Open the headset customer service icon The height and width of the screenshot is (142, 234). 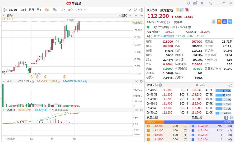pyautogui.click(x=188, y=3)
